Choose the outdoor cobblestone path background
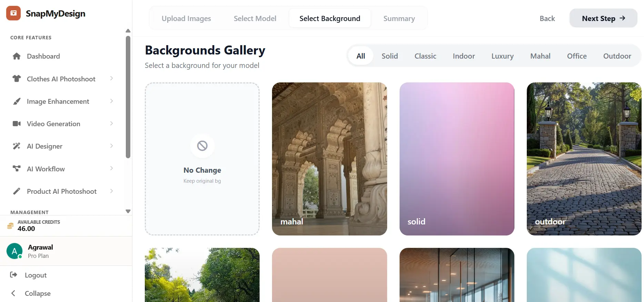The image size is (644, 302). tap(584, 159)
